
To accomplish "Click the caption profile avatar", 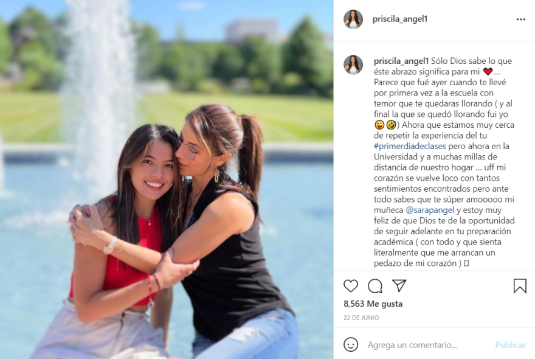I will click(353, 64).
